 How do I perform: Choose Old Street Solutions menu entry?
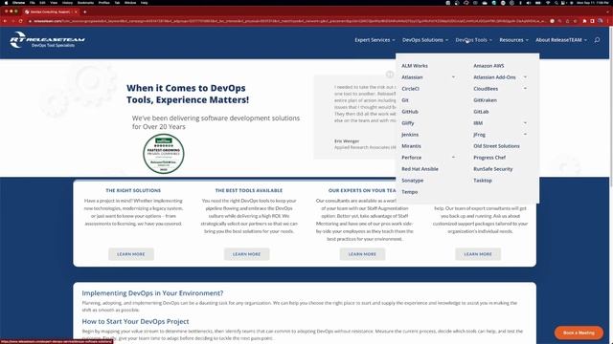point(496,146)
